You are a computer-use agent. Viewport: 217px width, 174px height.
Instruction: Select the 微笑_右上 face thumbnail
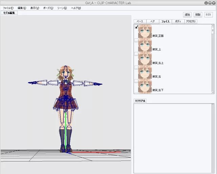145,58
